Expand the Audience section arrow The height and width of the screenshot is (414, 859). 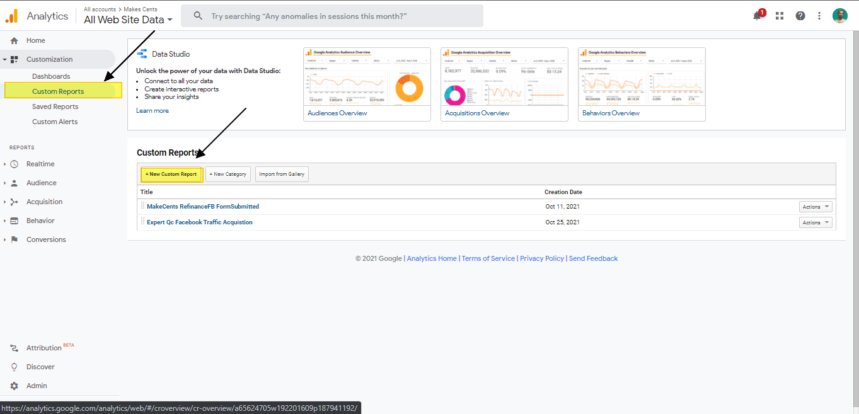click(x=5, y=183)
